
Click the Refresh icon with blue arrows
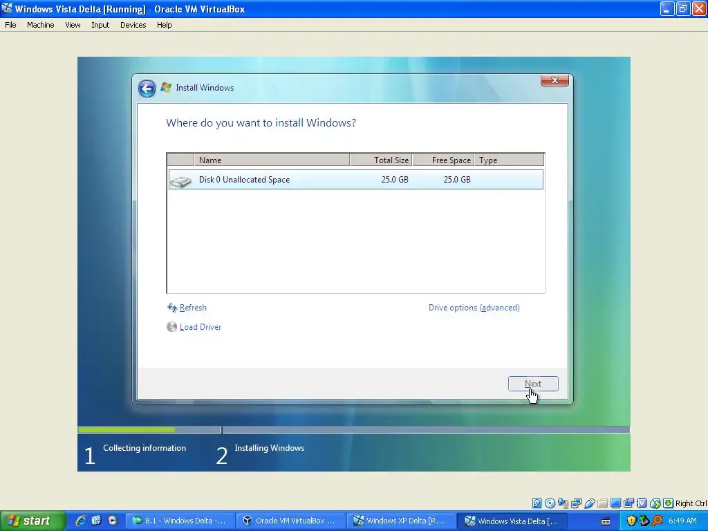point(172,308)
